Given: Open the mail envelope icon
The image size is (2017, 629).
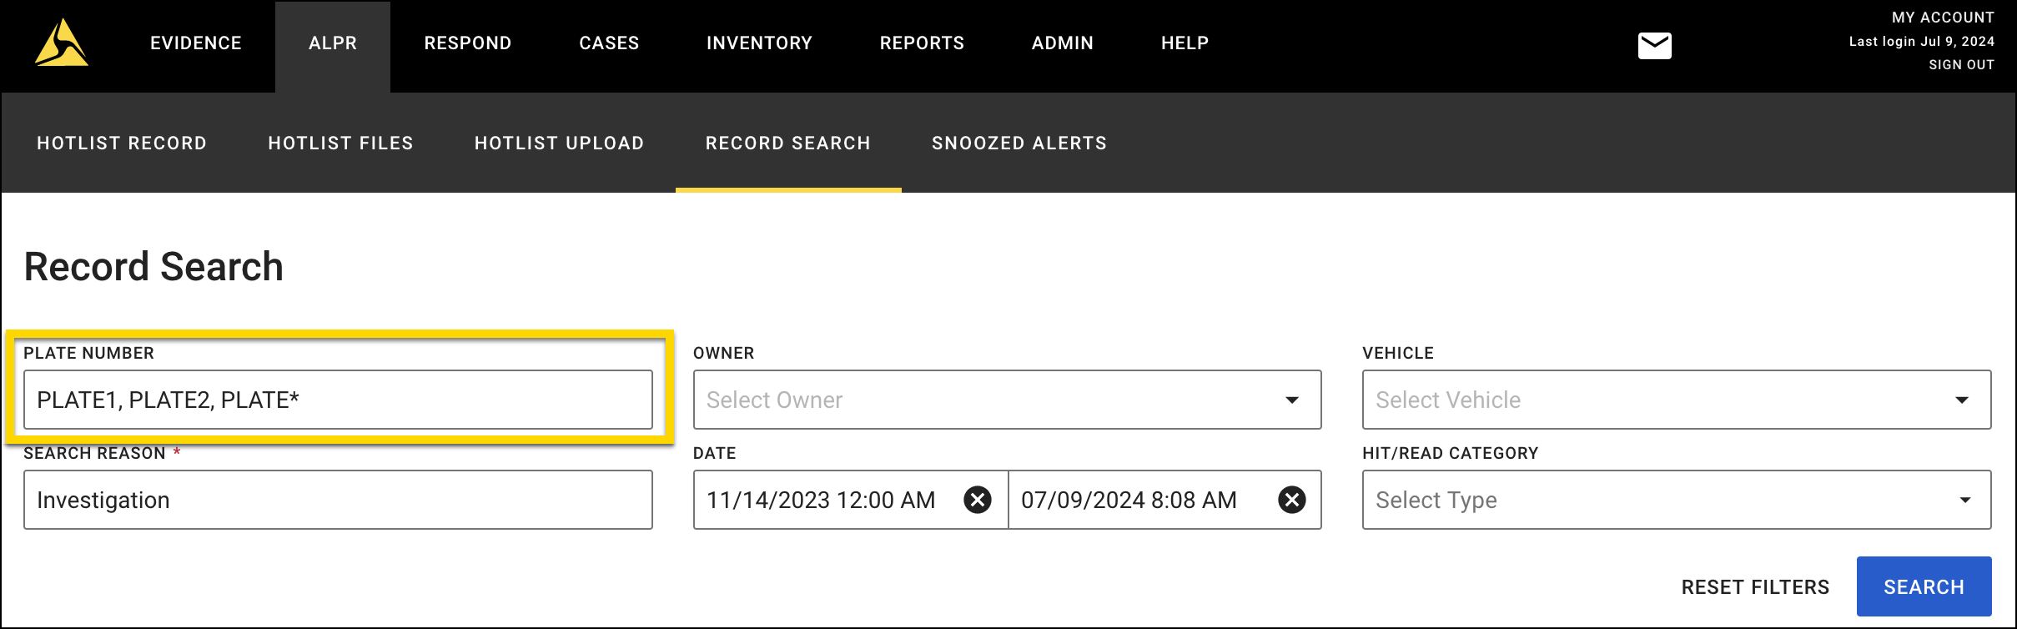Looking at the screenshot, I should click(x=1654, y=46).
